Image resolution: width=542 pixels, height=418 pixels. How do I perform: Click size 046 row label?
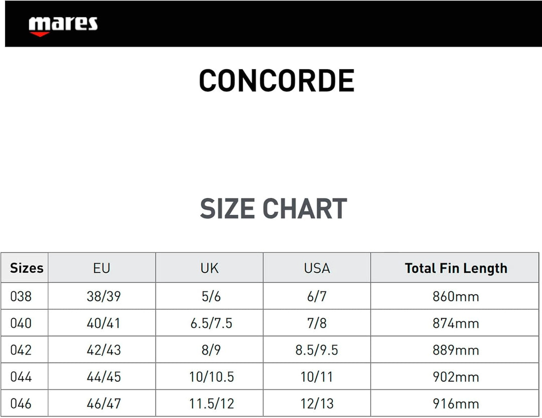21,403
